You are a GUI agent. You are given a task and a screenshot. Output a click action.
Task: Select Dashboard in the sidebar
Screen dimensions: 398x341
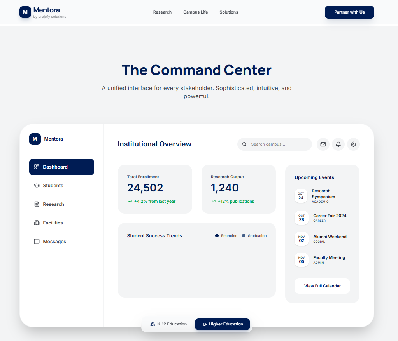click(62, 167)
